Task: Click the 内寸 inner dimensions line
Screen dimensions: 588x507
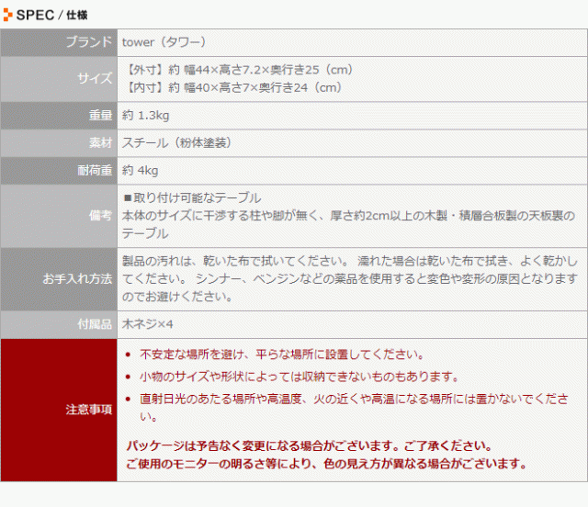Action: (x=232, y=88)
